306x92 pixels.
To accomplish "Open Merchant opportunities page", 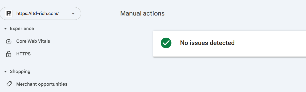I will pos(42,84).
